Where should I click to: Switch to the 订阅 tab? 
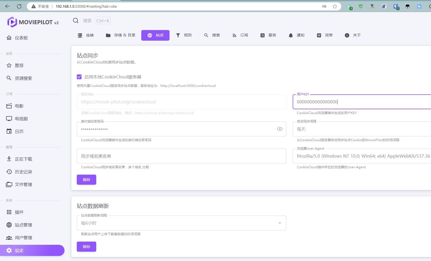pos(240,35)
